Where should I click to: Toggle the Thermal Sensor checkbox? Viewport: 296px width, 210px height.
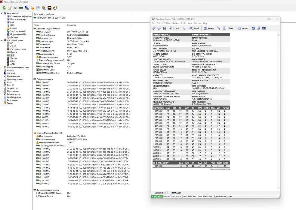(x=37, y=196)
